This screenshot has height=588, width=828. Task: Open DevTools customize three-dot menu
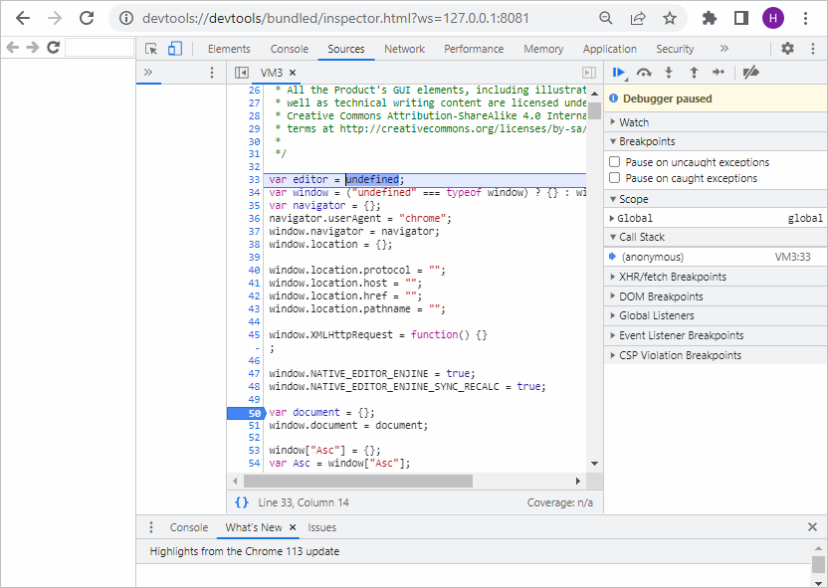pyautogui.click(x=813, y=49)
